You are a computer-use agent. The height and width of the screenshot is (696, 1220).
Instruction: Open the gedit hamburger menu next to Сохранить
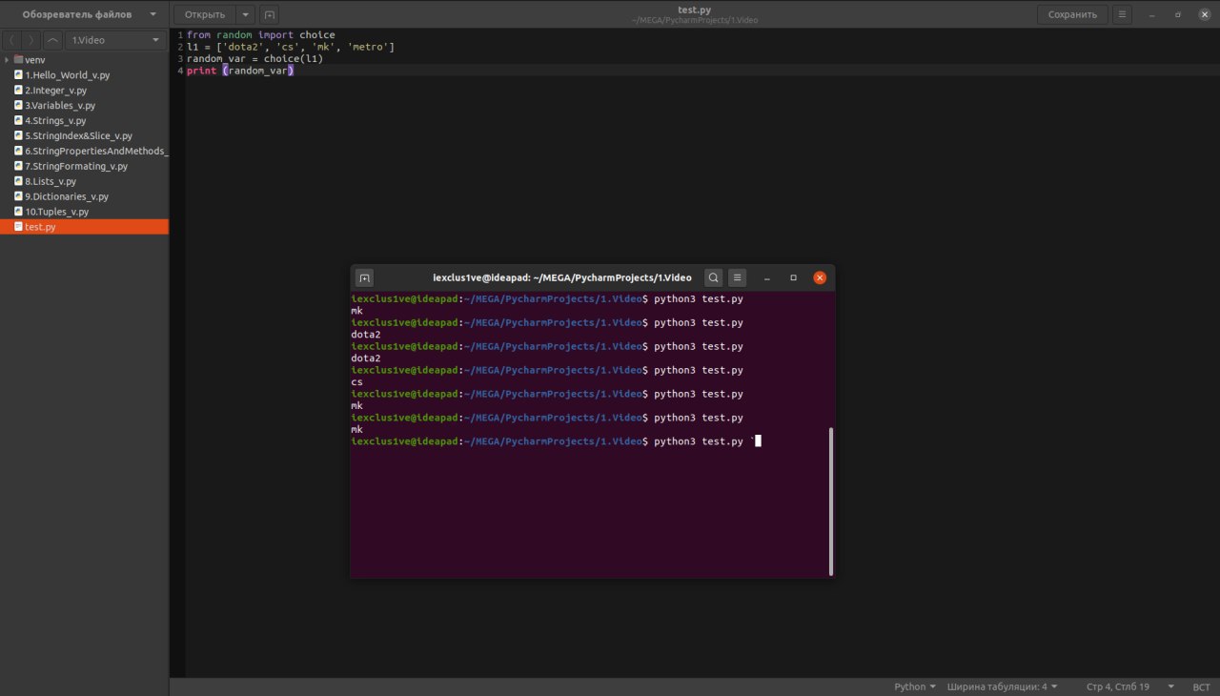point(1123,14)
